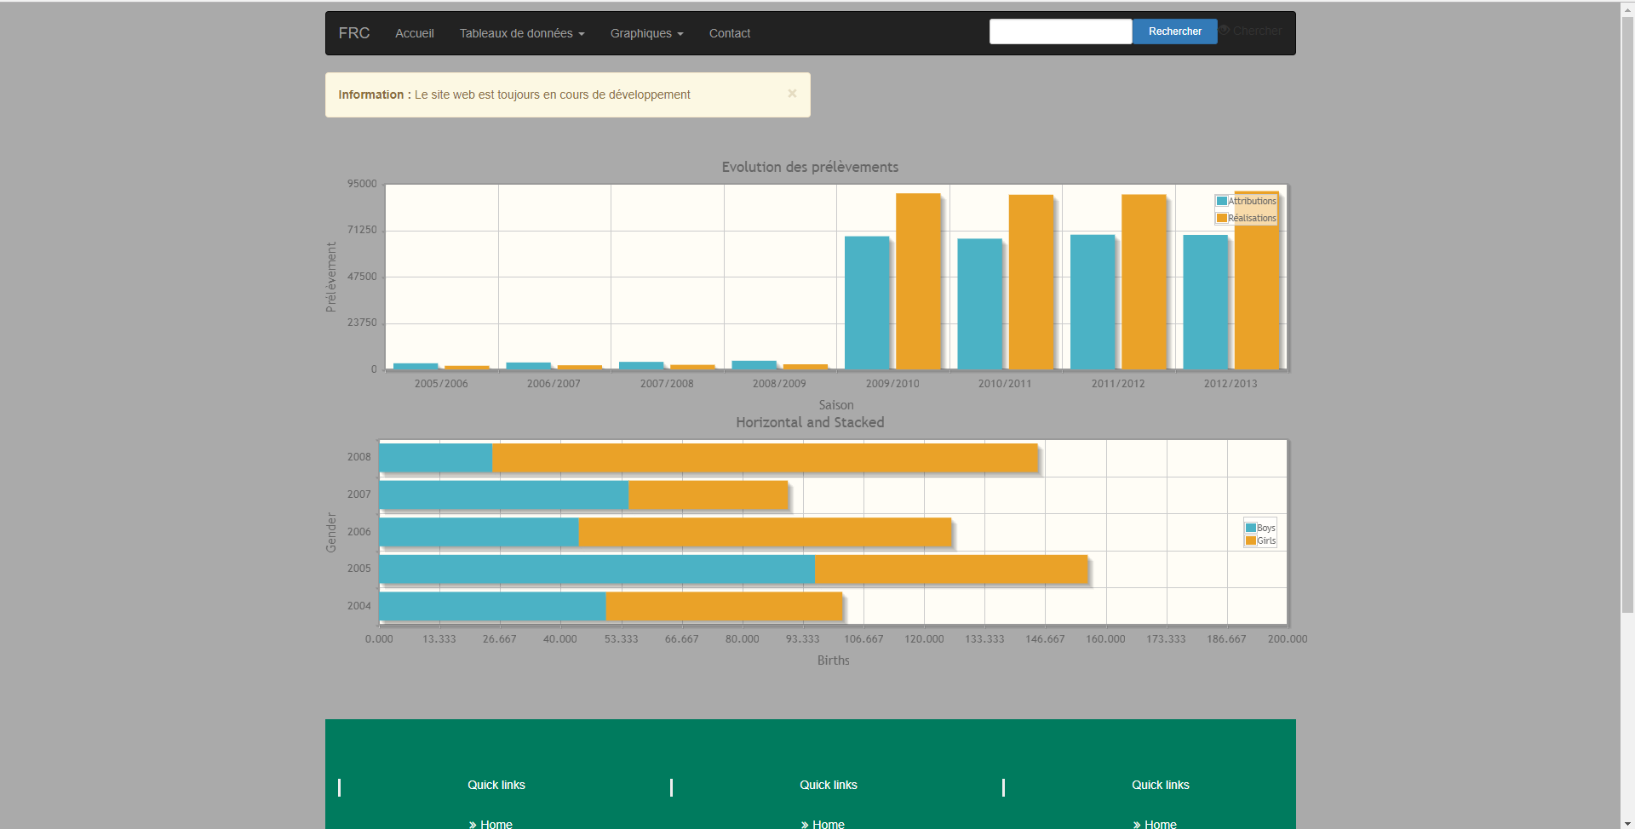Select the blue Attributions bar for 2010/2011
Screen dimensions: 1635x829
pos(979,304)
